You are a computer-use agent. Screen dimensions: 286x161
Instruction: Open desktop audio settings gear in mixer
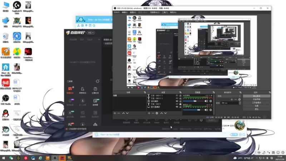[211, 101]
